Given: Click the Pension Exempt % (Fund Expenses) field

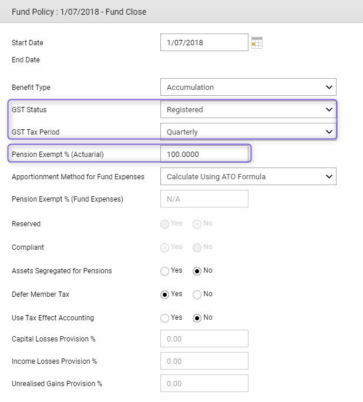Looking at the screenshot, I should click(204, 199).
